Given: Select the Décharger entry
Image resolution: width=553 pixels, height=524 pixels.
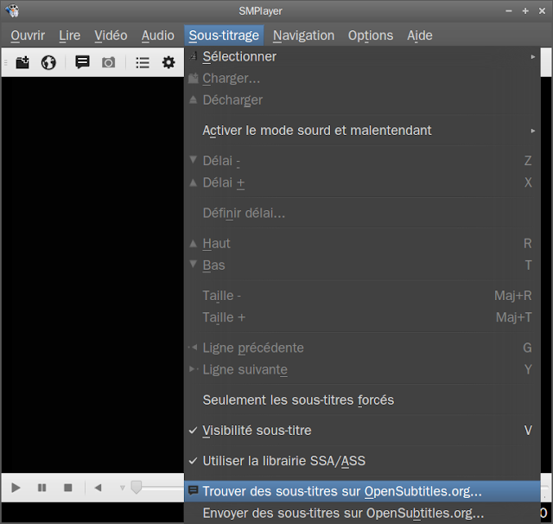Looking at the screenshot, I should coord(362,100).
